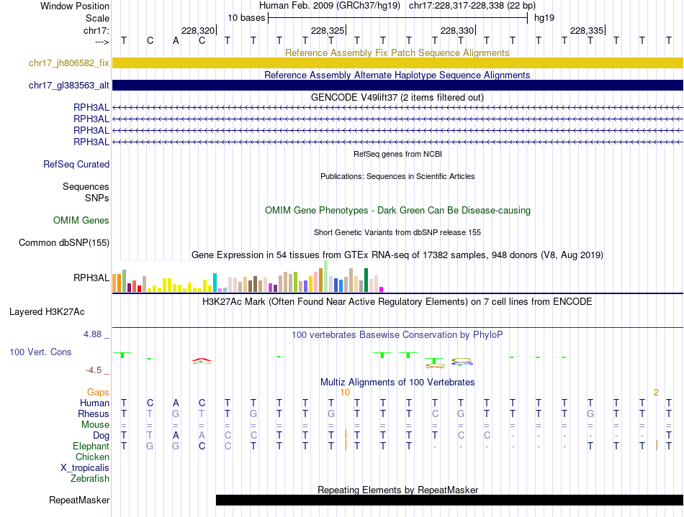Click the chr17:228,317-228,338 (22 bp) position text

(472, 6)
